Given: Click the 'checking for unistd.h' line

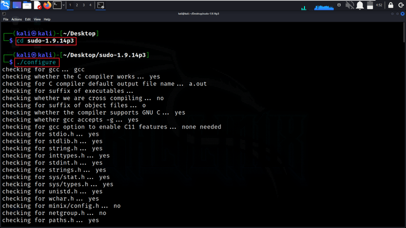Looking at the screenshot, I should coord(52,192).
